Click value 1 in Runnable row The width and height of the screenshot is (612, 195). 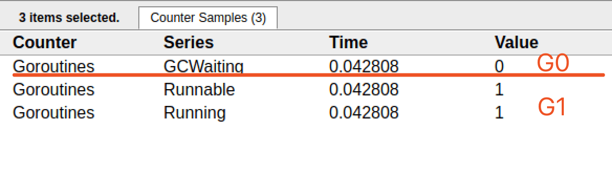[499, 90]
